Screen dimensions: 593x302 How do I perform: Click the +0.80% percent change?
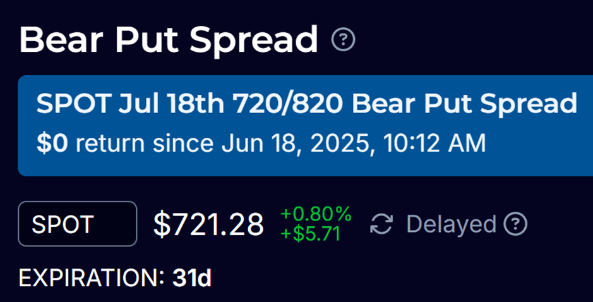point(316,214)
